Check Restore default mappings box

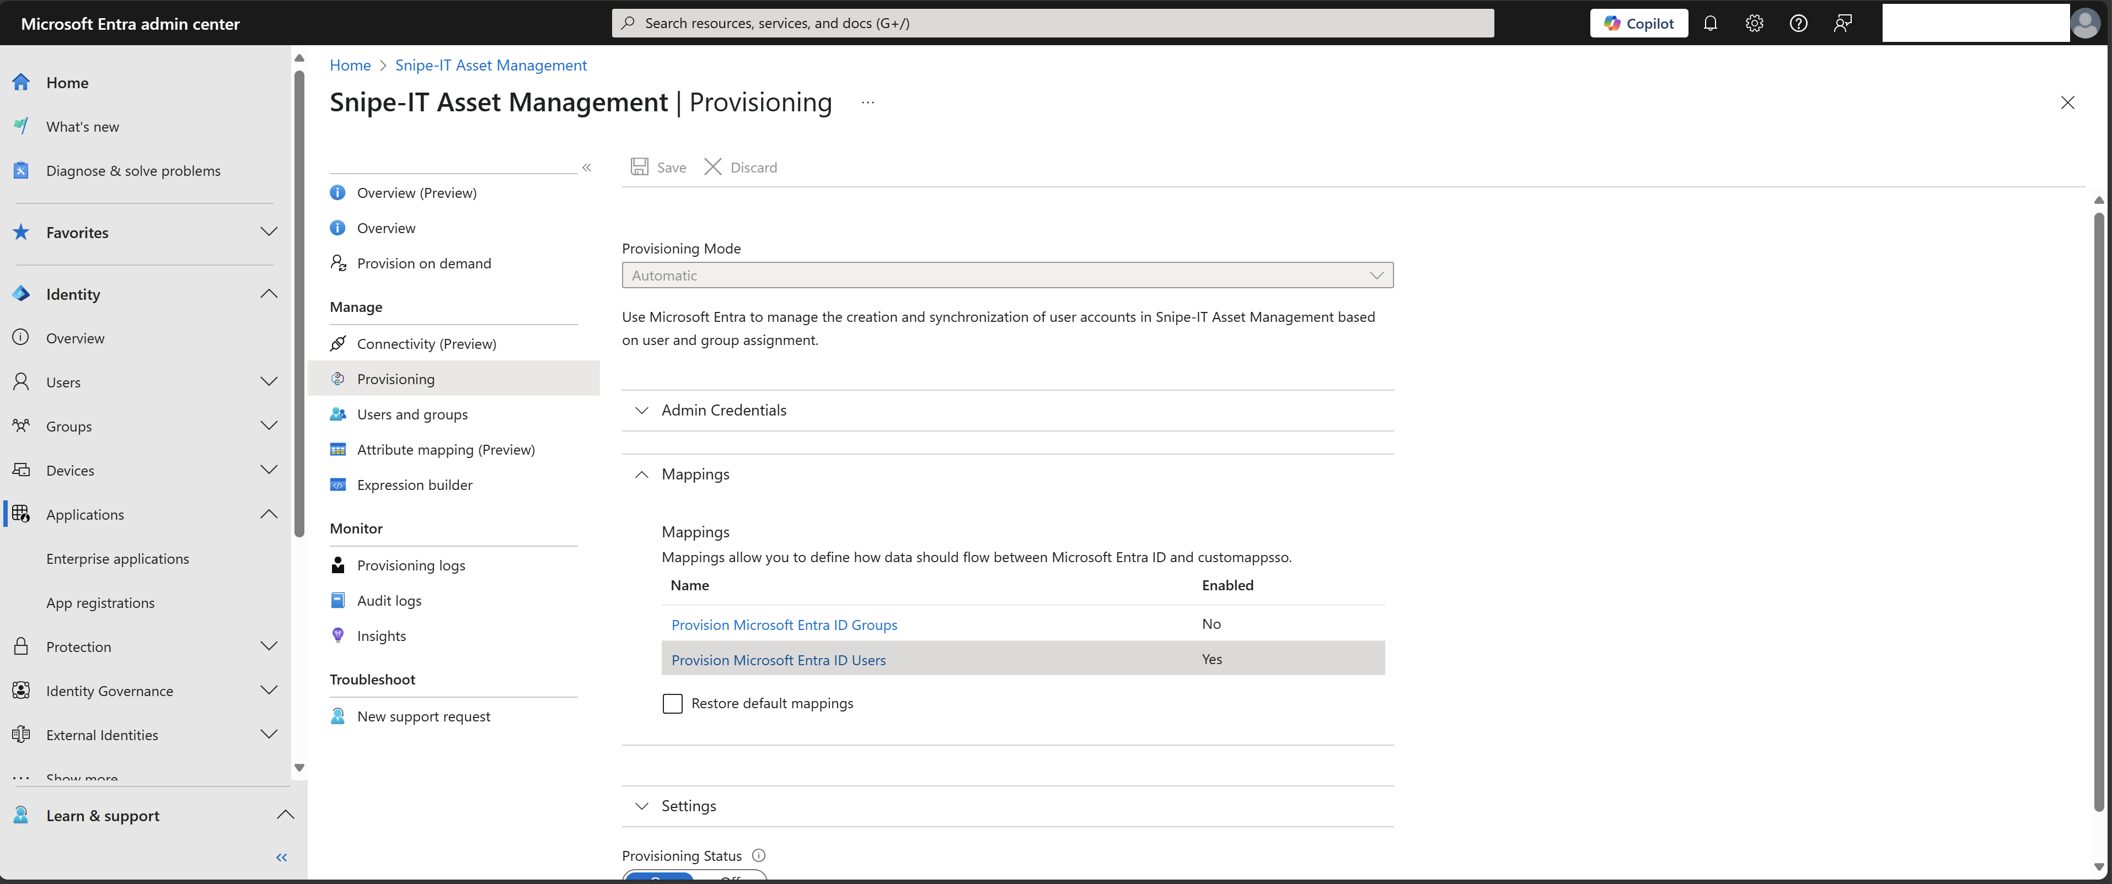pyautogui.click(x=672, y=703)
